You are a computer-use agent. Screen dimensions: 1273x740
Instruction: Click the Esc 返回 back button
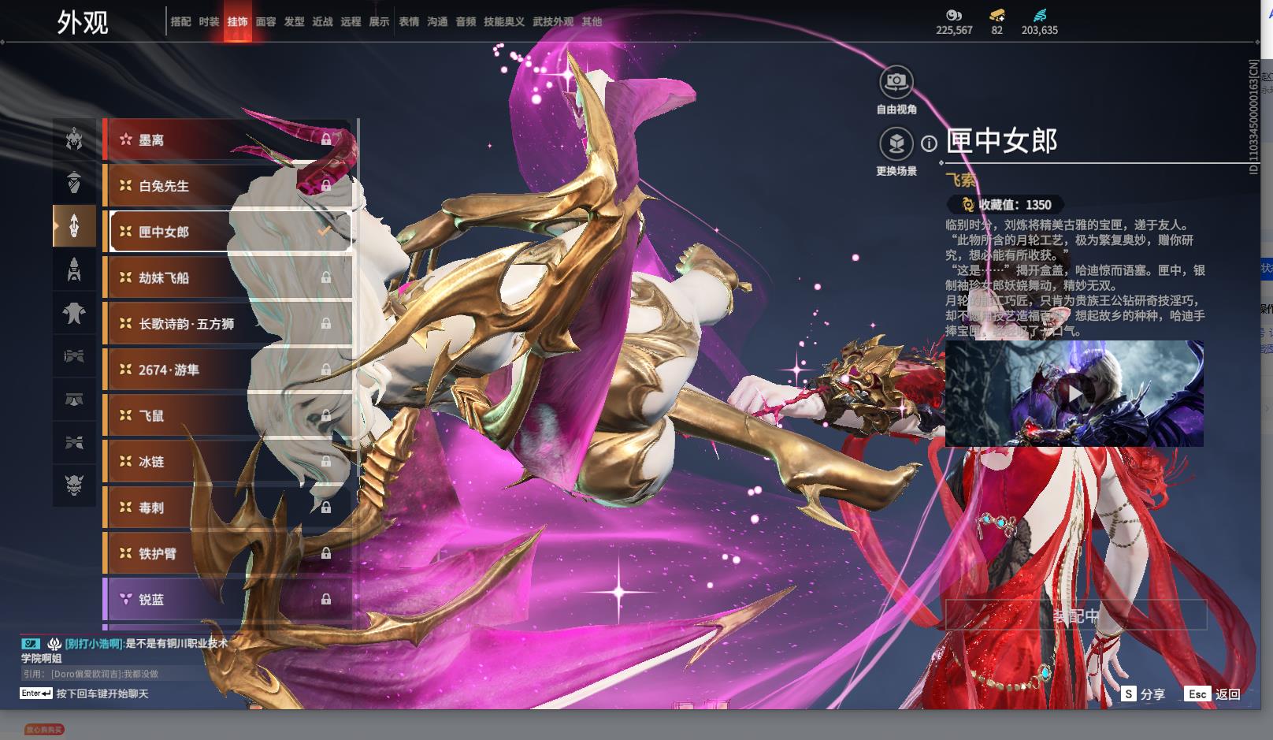[x=1213, y=694]
